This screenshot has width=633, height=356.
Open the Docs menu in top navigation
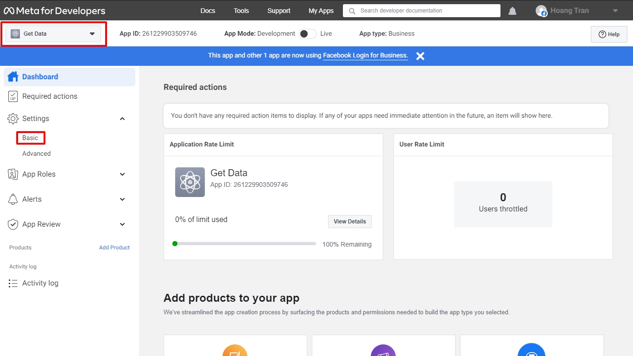tap(208, 11)
